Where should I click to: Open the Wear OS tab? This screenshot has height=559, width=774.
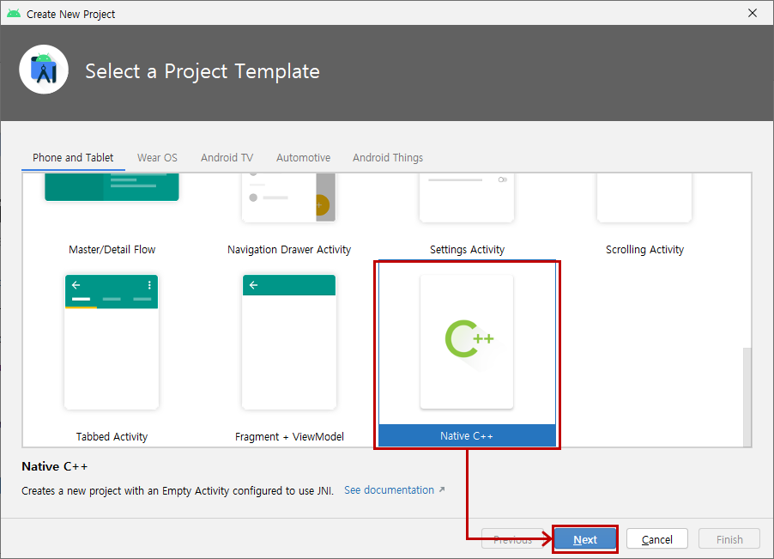pyautogui.click(x=157, y=157)
